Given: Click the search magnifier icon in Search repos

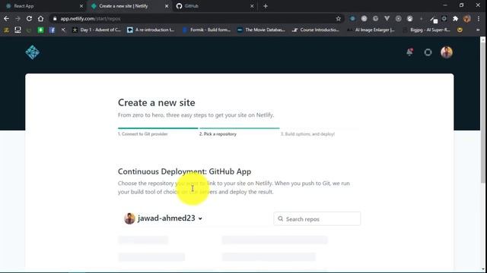Looking at the screenshot, I should click(281, 219).
